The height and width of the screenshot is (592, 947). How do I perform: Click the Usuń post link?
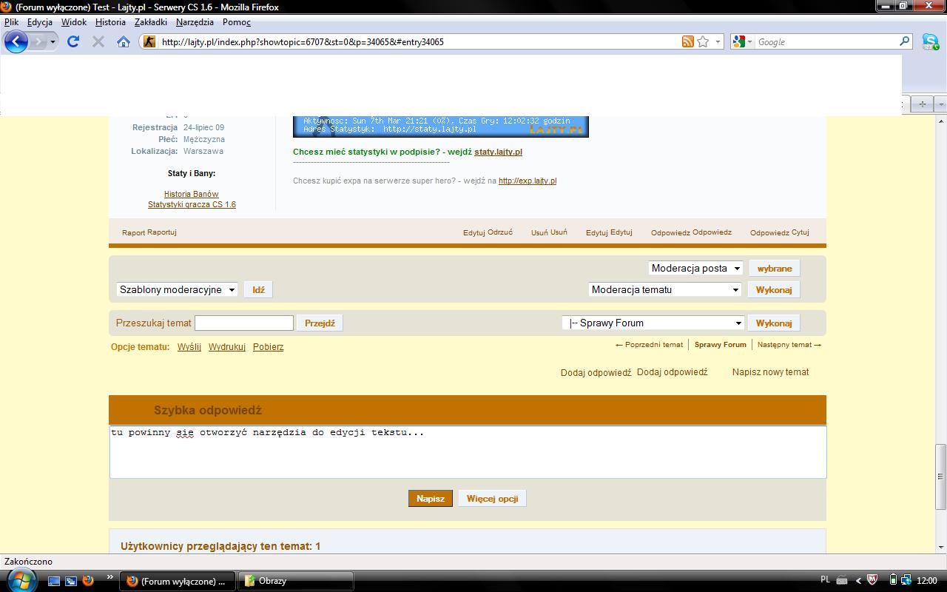pos(549,232)
